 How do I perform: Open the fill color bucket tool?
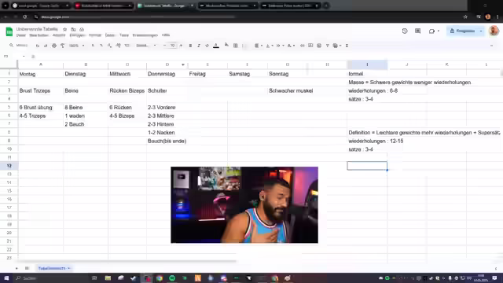pos(227,46)
